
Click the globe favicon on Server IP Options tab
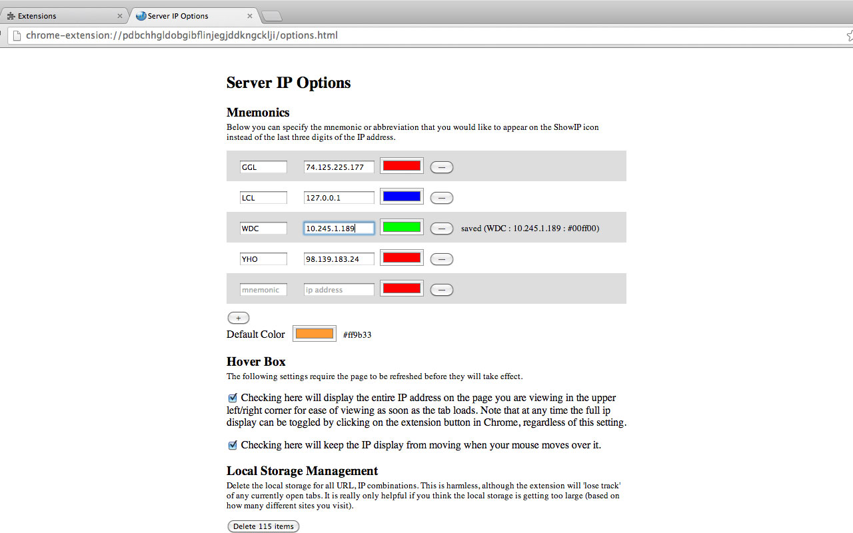click(x=141, y=16)
